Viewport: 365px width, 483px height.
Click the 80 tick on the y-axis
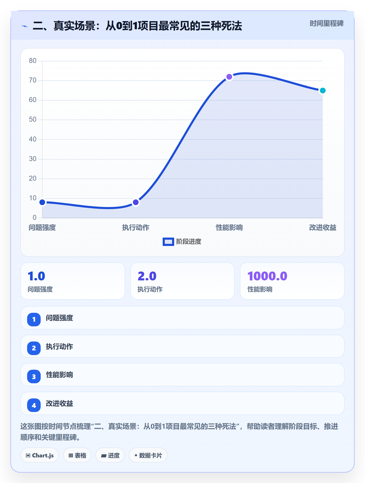tap(33, 61)
